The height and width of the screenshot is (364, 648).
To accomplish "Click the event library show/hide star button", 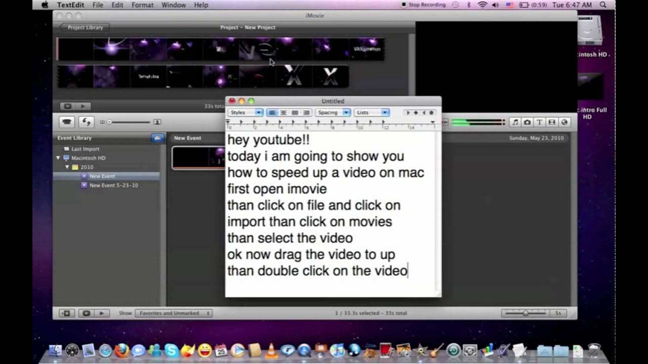I will (66, 313).
